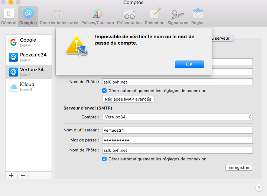Select the Paezcafe34 IMAP account
Viewport: 267px width, 196px height.
(29, 57)
